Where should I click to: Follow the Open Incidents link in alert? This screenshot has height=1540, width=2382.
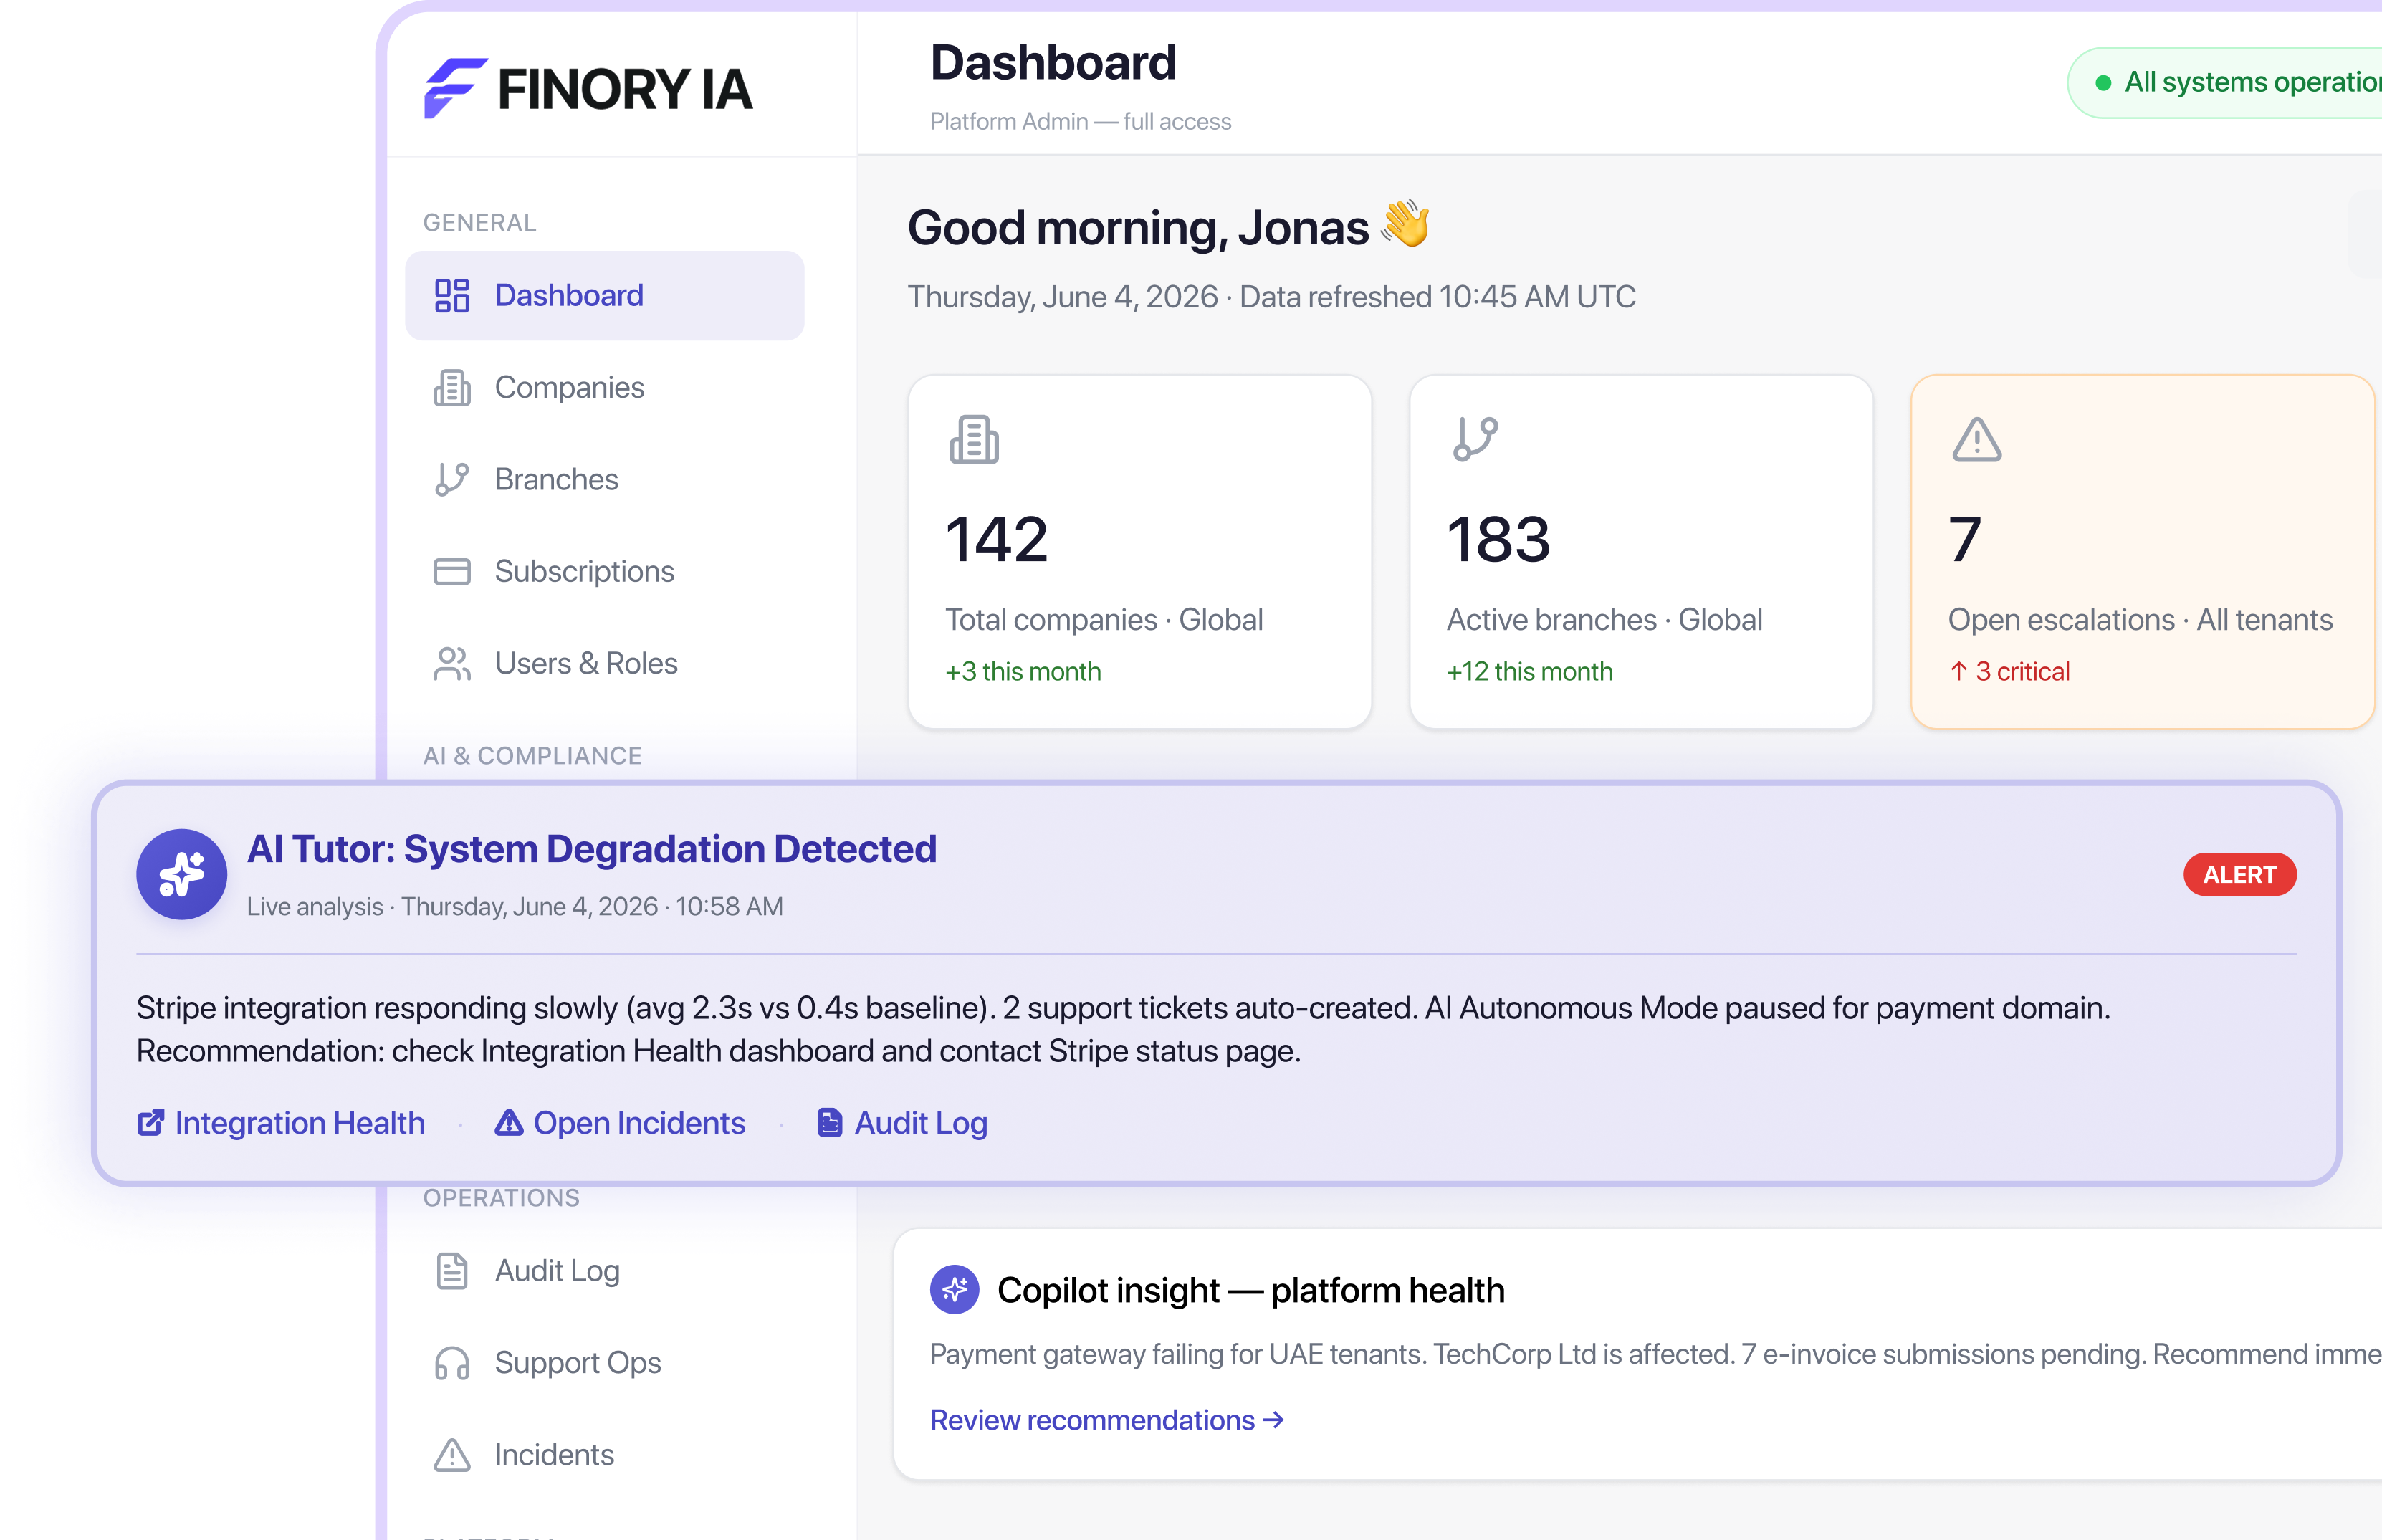(x=620, y=1122)
